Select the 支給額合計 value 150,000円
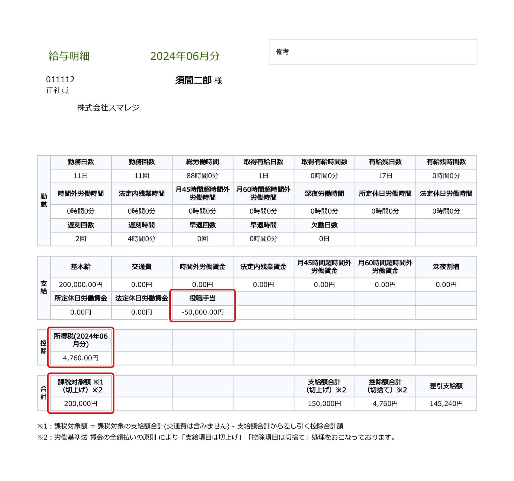Image resolution: width=514 pixels, height=481 pixels. tap(324, 403)
